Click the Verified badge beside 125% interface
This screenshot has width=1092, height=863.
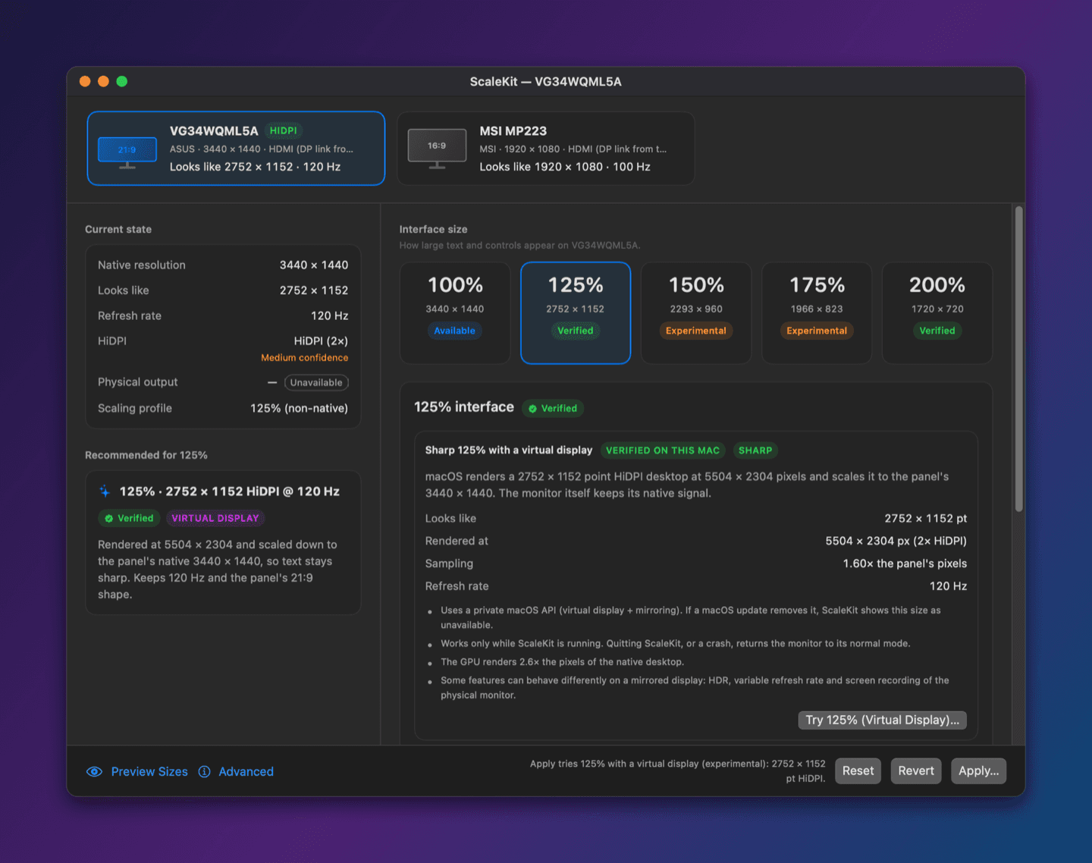point(553,408)
